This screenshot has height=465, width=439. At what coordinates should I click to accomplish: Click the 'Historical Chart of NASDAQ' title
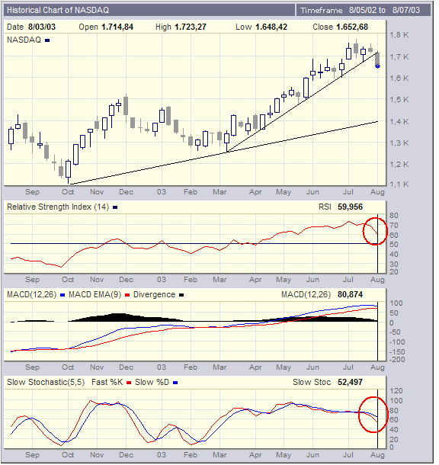tap(58, 11)
